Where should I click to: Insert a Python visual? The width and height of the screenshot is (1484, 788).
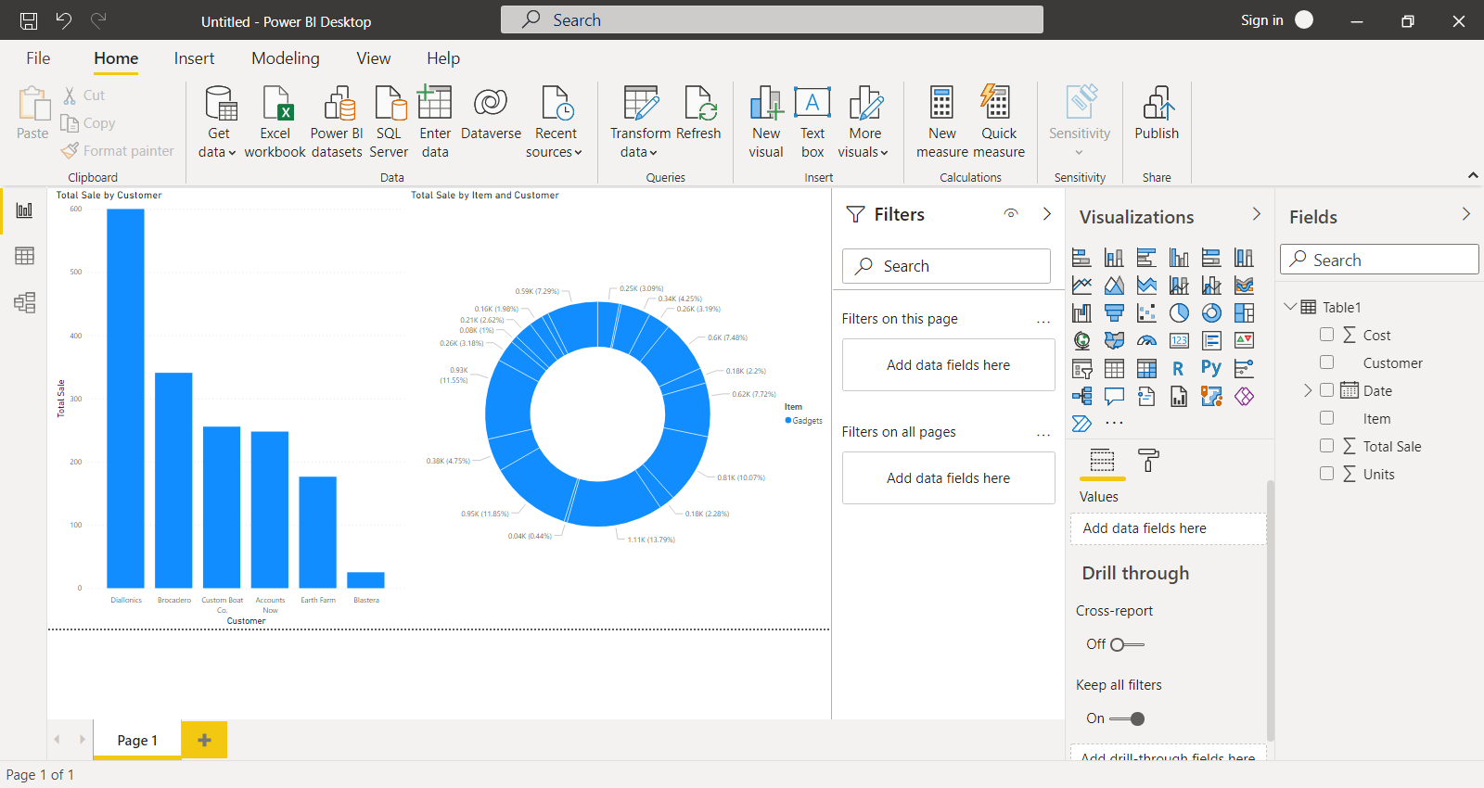coord(1211,369)
